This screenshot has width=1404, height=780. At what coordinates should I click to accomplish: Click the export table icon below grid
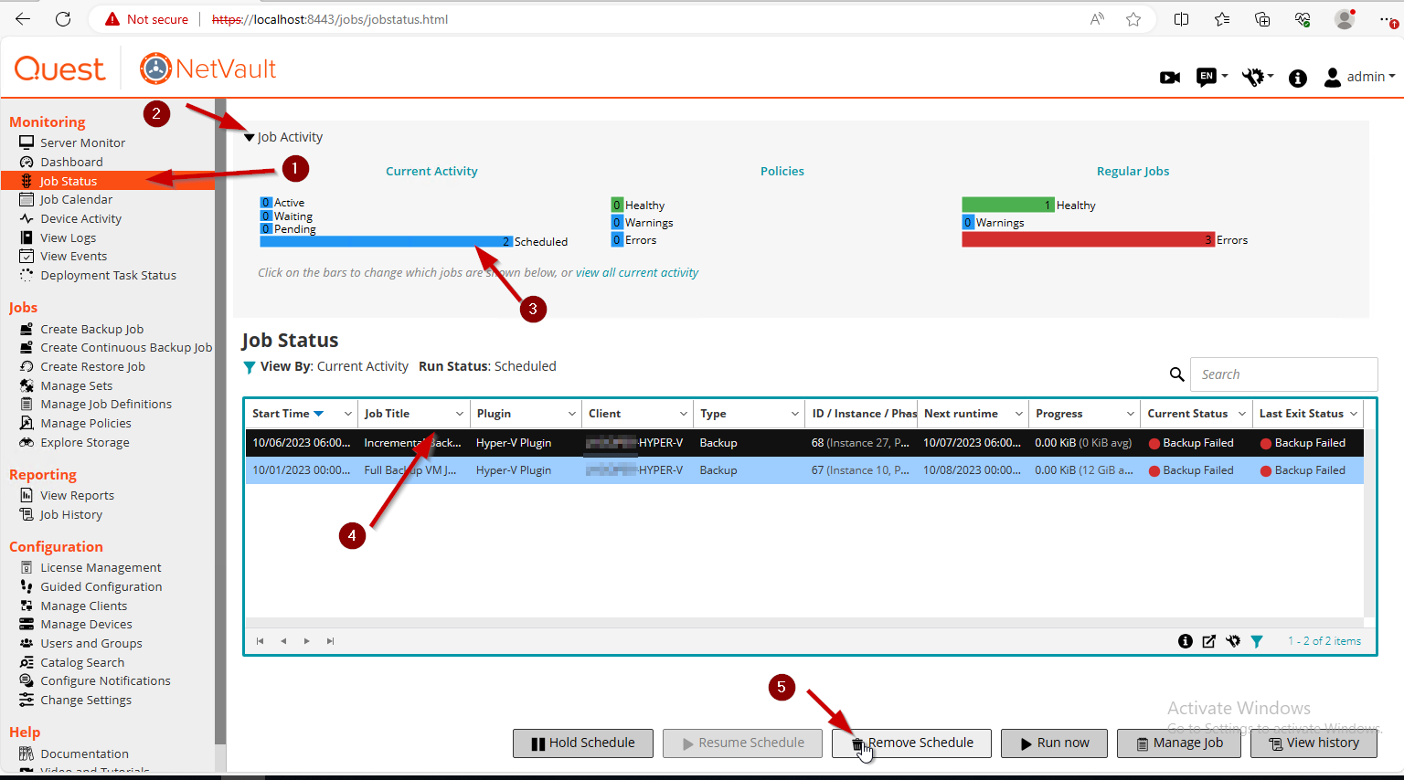tap(1208, 641)
